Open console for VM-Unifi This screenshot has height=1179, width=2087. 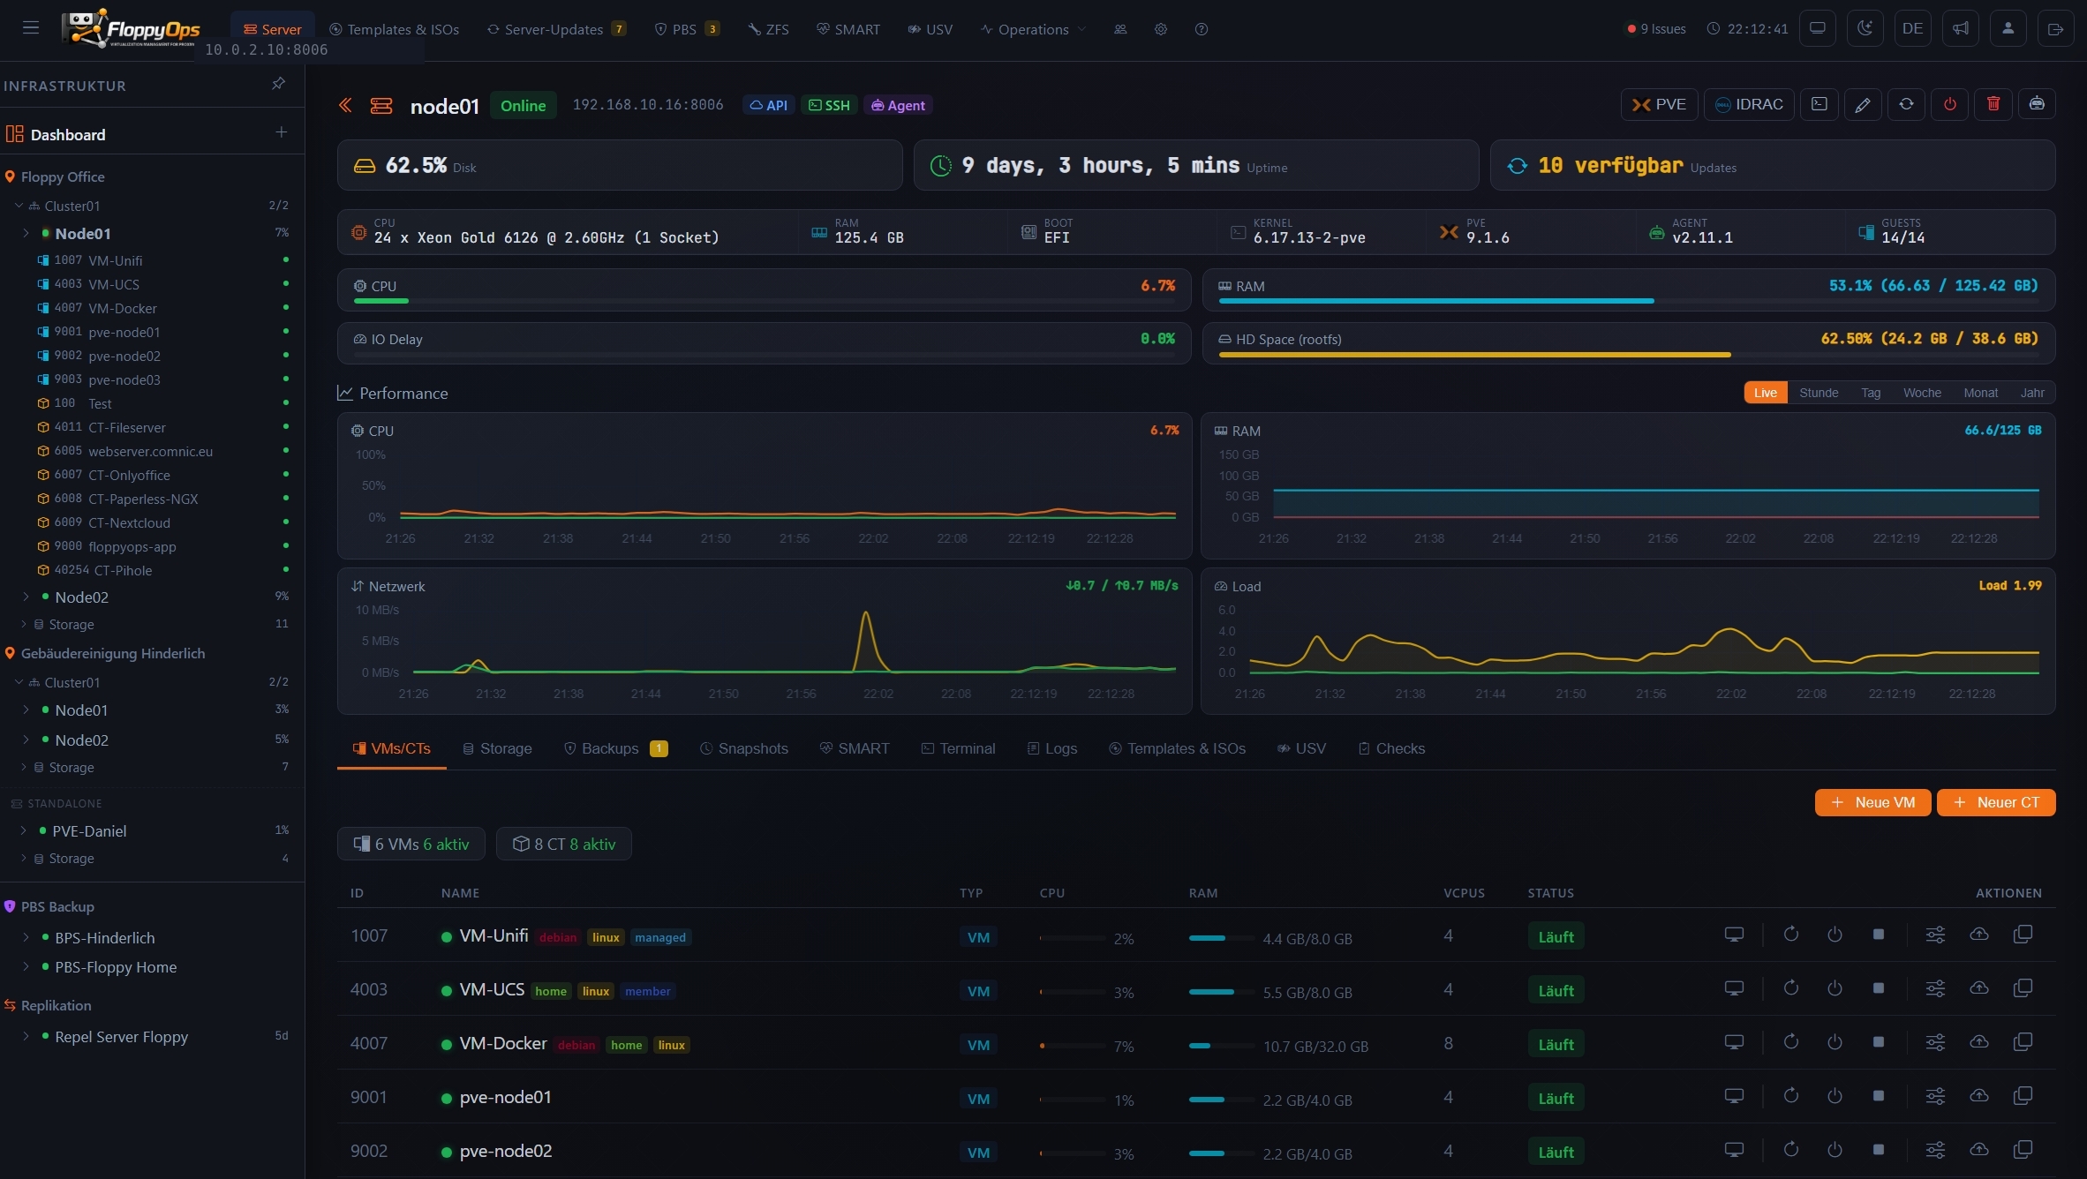1734,935
